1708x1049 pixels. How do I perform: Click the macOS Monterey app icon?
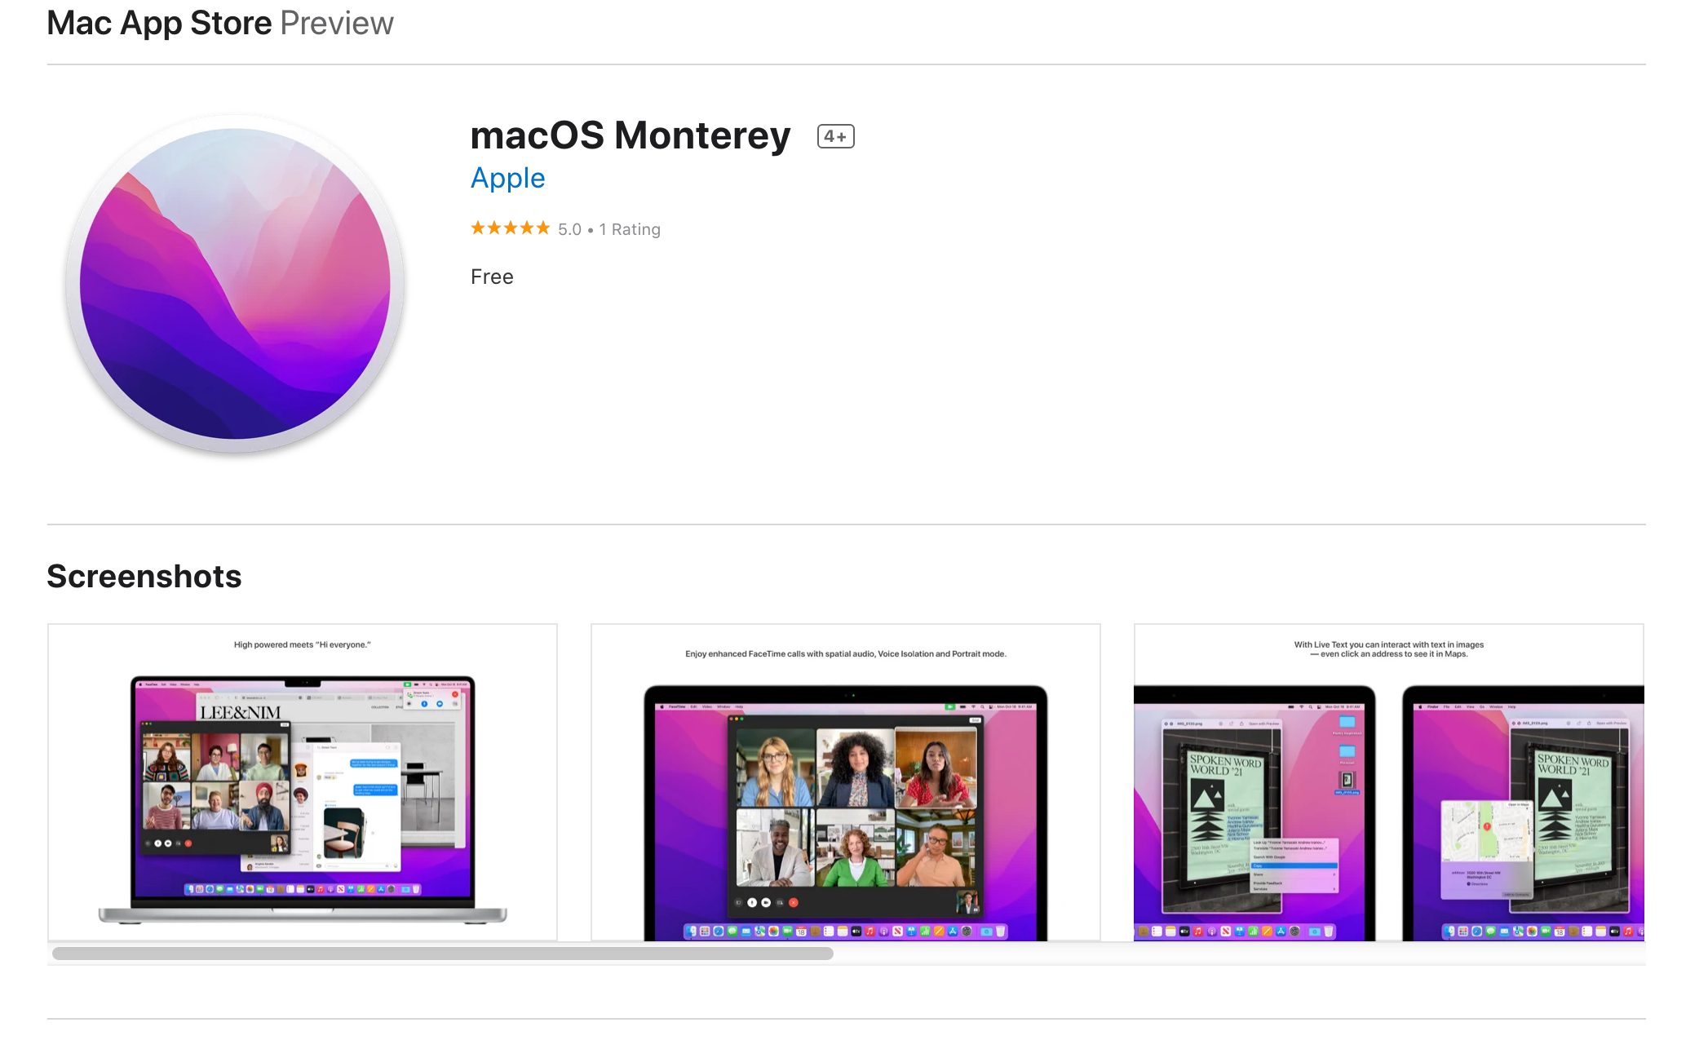[x=235, y=284]
